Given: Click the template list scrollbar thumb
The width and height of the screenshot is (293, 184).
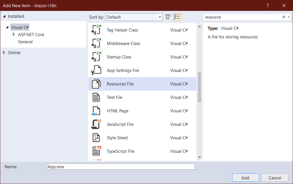Looking at the screenshot, I should [x=199, y=87].
